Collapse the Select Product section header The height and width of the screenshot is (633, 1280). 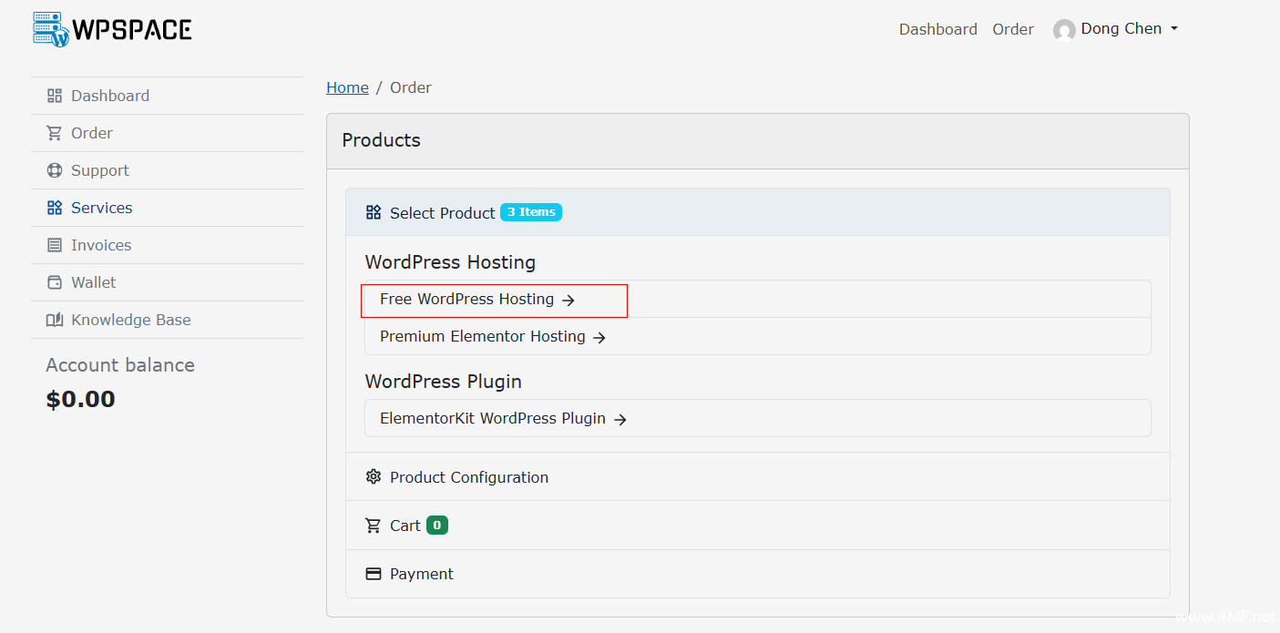click(x=442, y=212)
